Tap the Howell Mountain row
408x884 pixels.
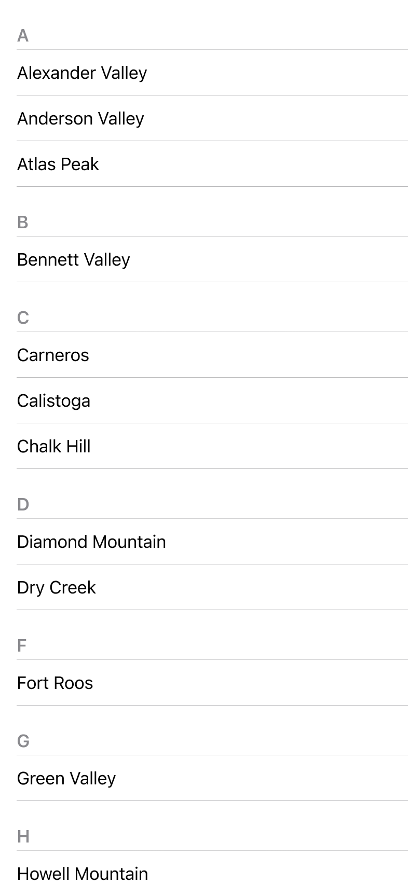pyautogui.click(x=83, y=874)
